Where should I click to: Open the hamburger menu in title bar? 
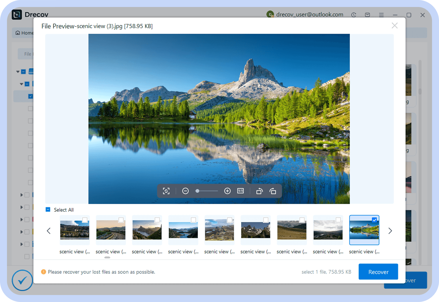click(x=381, y=15)
